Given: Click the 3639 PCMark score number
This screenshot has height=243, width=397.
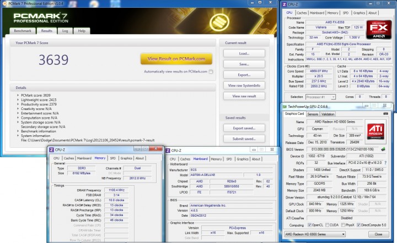Looking at the screenshot, I should pyautogui.click(x=53, y=60).
